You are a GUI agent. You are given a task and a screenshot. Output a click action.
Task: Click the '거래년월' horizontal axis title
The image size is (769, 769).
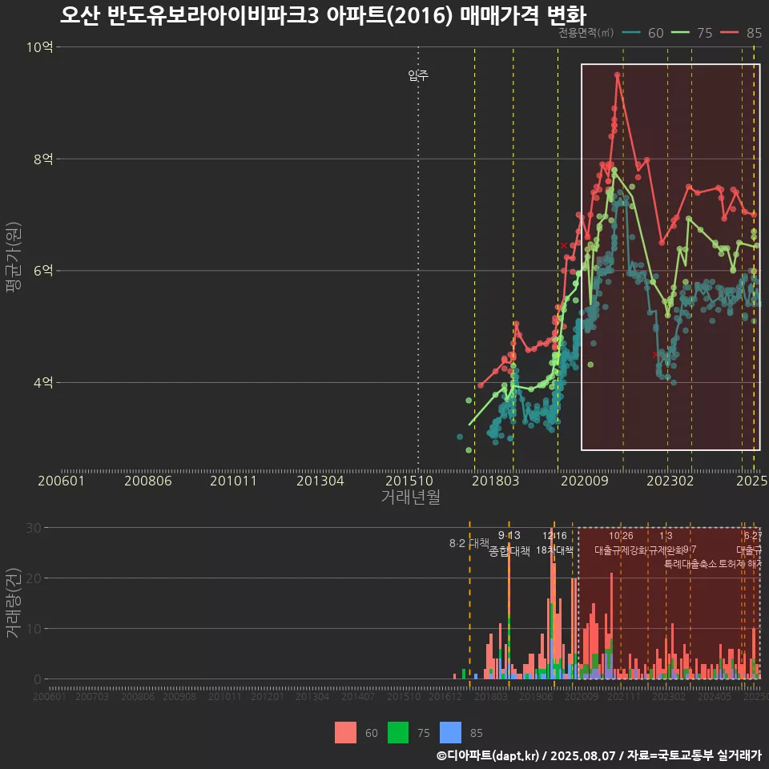pos(410,497)
